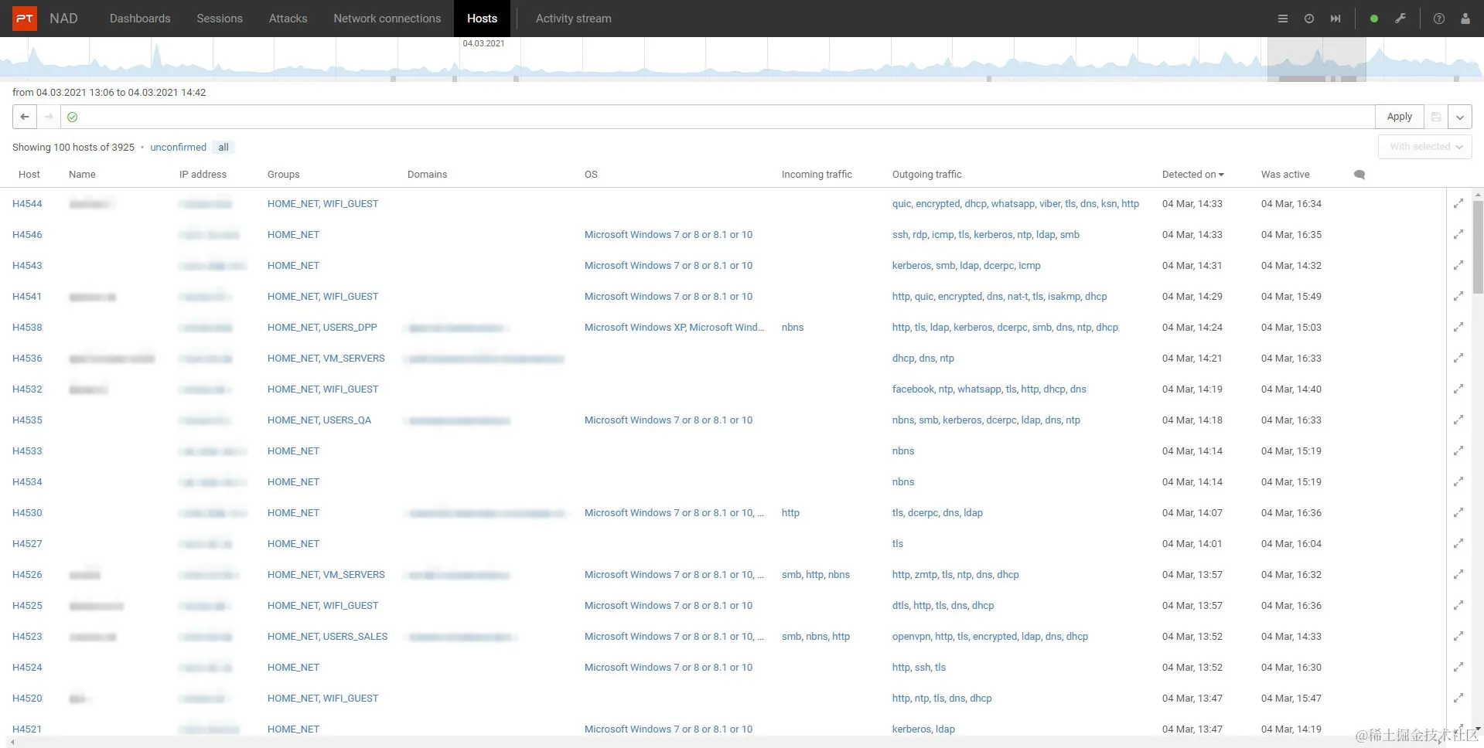
Task: Click dhcp, dns, ntp outgoing traffic for H4536
Action: point(923,359)
